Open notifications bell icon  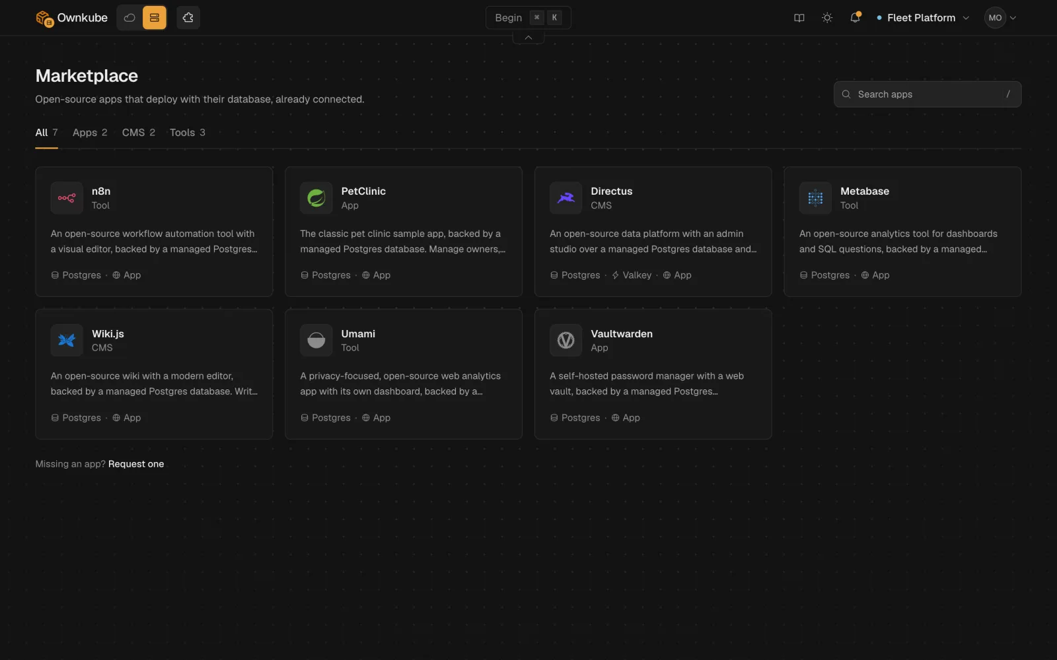[855, 18]
